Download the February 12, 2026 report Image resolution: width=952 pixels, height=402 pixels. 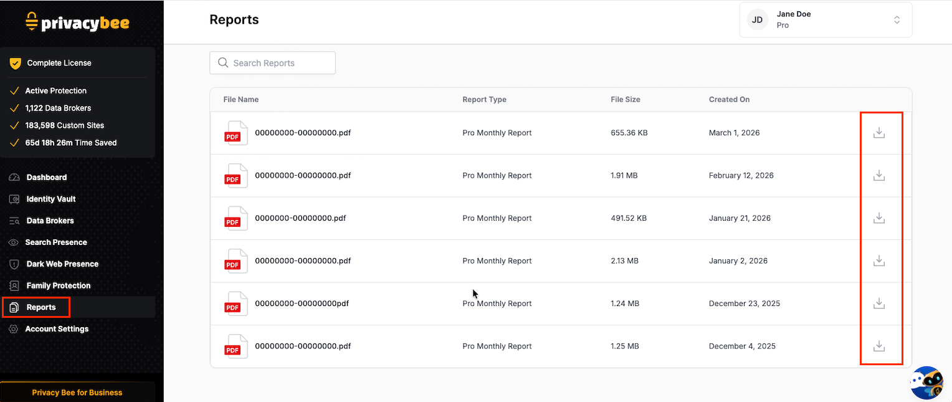tap(879, 176)
